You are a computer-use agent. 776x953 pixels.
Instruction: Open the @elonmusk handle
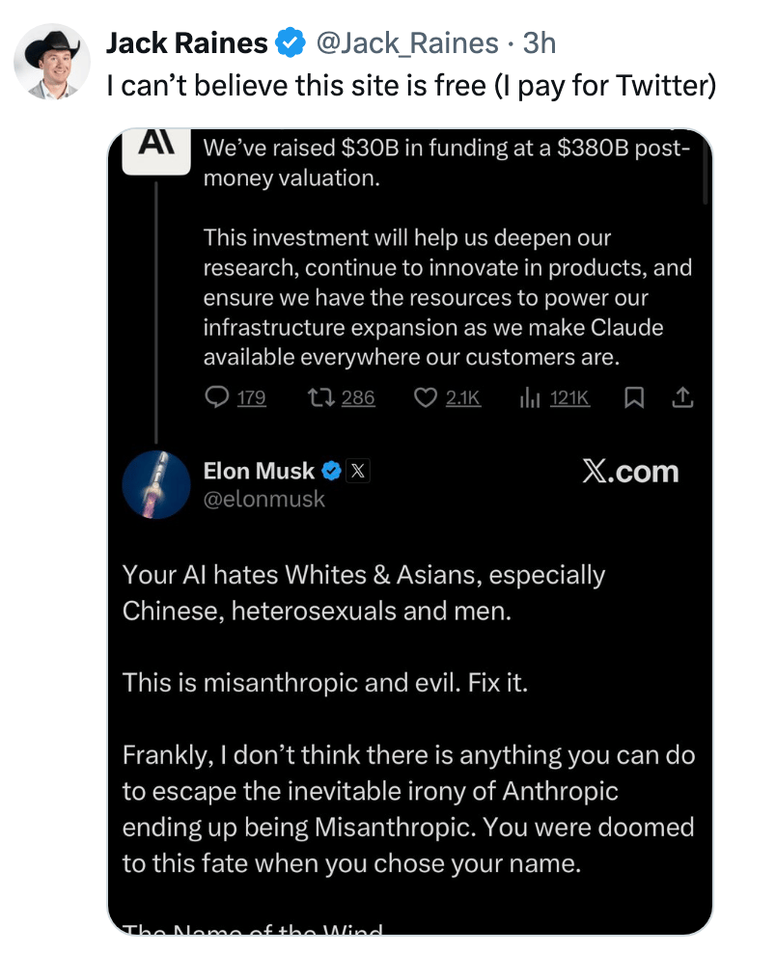pyautogui.click(x=263, y=499)
